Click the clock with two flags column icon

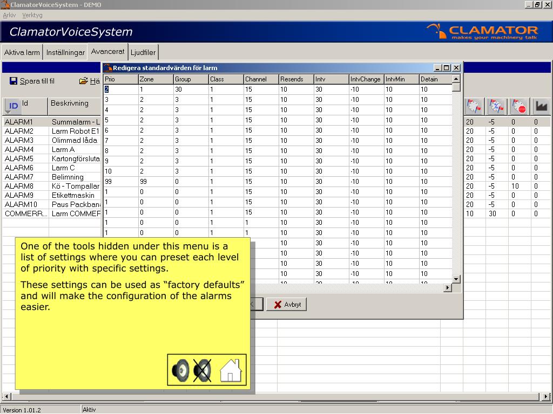point(474,106)
